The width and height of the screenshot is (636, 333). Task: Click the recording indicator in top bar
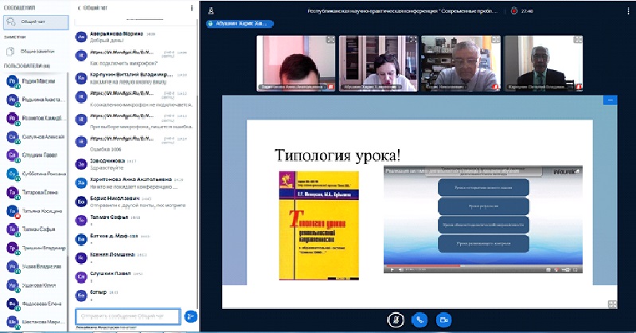point(515,10)
